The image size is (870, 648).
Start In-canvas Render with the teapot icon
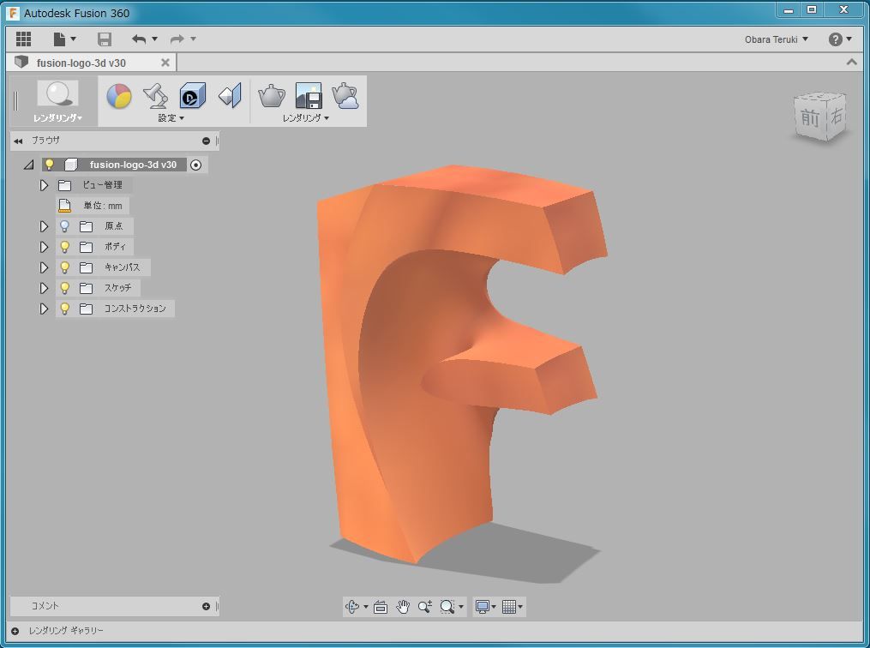tap(272, 96)
